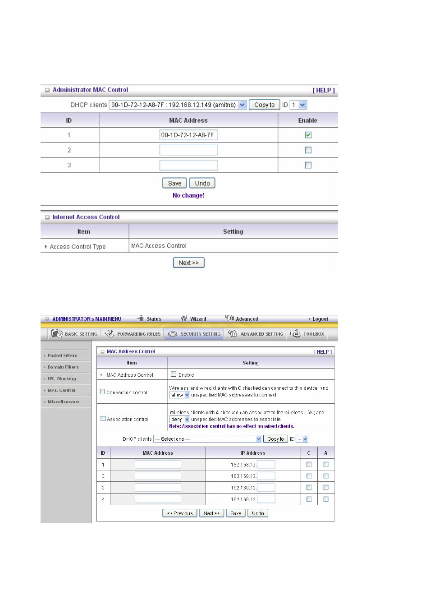Open HELP for MAC Address Control

click(x=323, y=352)
